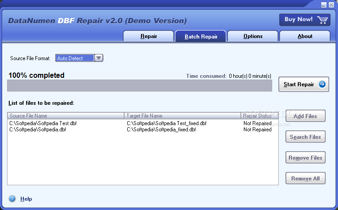Click the shopping cart icon
The image size is (338, 210).
(x=322, y=20)
